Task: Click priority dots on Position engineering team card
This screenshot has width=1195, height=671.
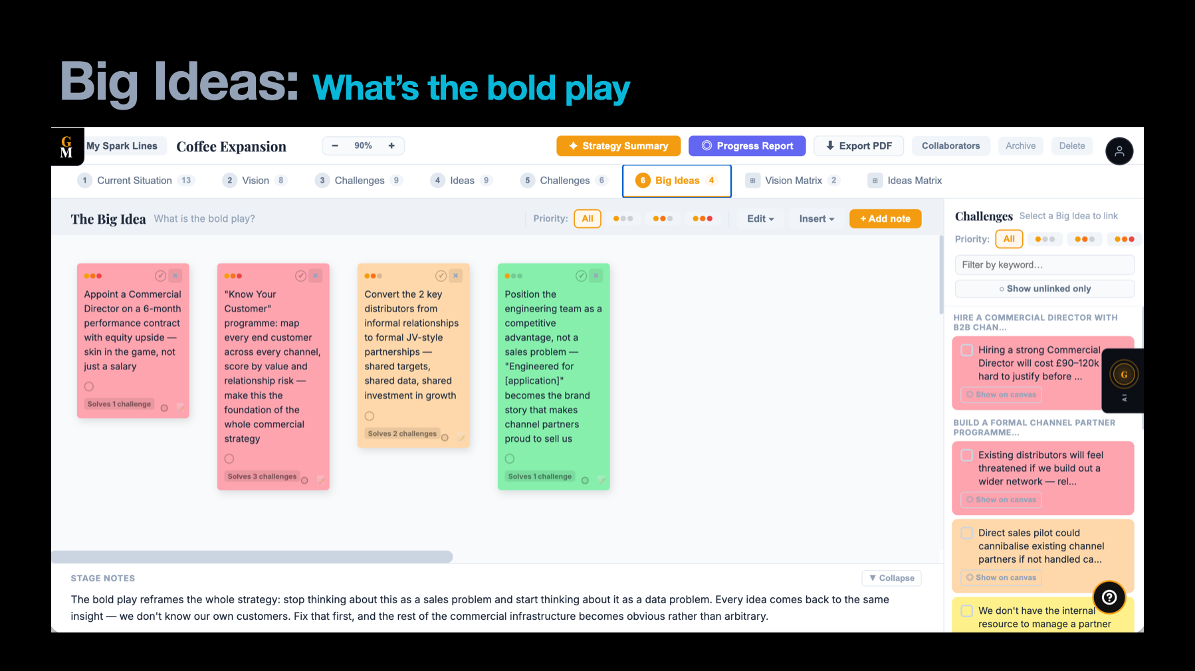Action: [514, 276]
